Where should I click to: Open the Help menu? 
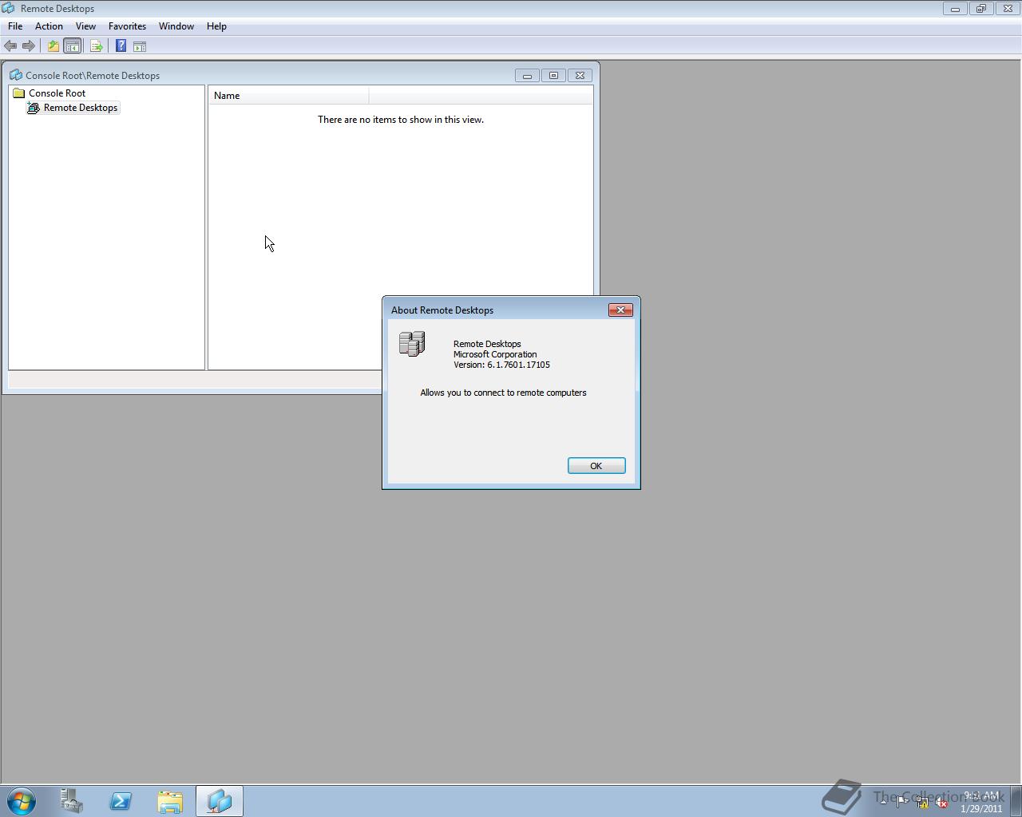(216, 26)
